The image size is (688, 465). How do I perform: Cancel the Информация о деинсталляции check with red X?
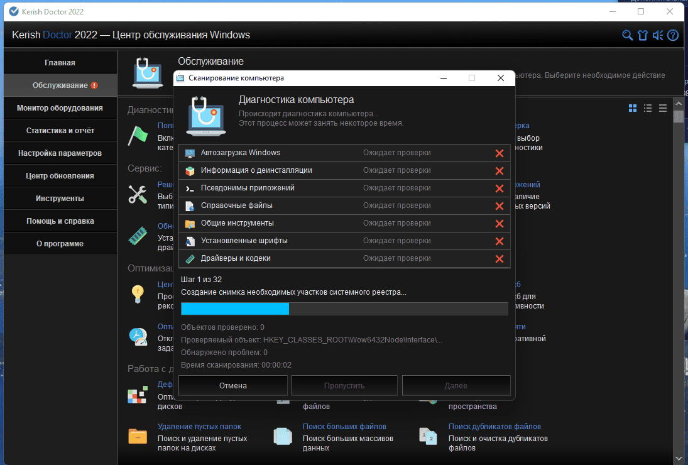[x=500, y=171]
